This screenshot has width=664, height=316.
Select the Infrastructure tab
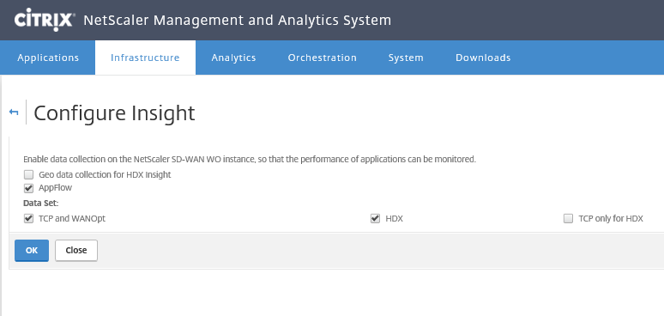[x=145, y=58]
